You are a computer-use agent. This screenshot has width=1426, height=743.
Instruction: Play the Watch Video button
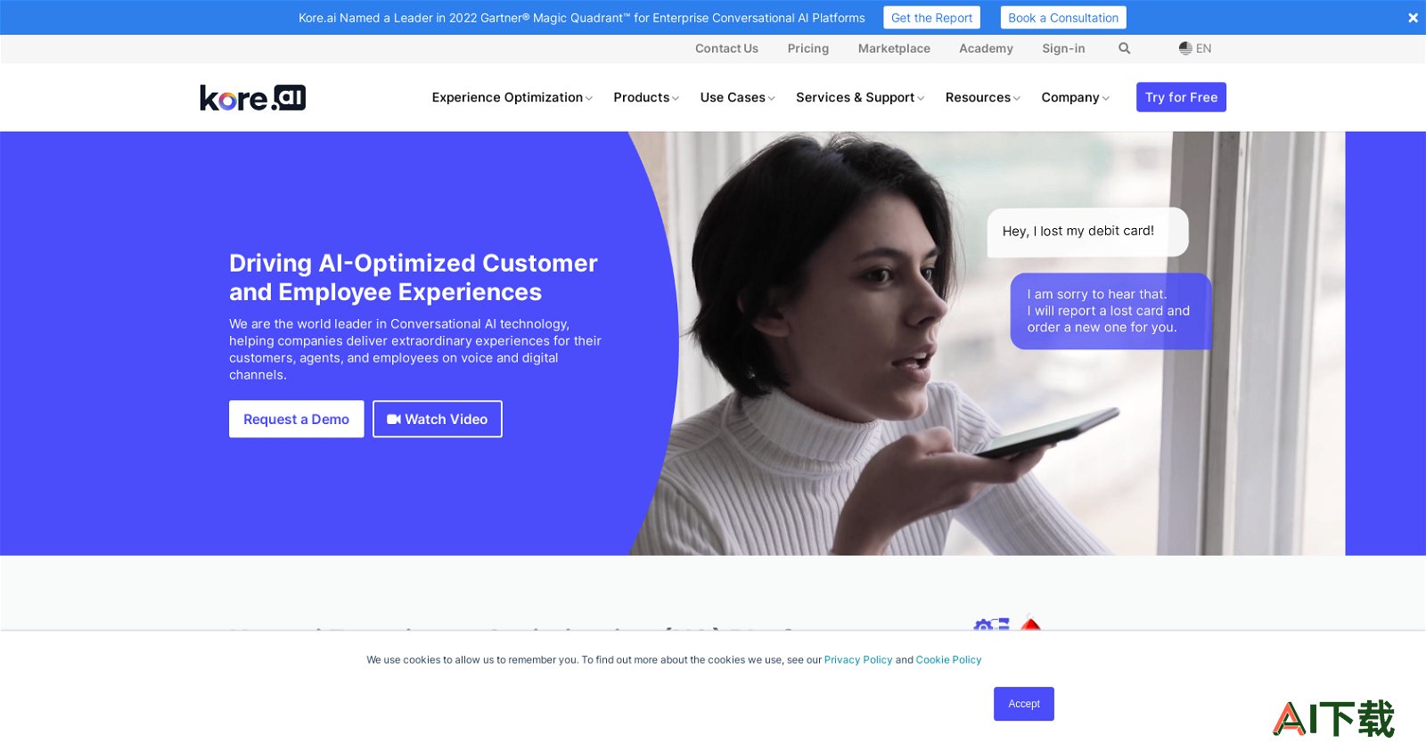tap(437, 419)
